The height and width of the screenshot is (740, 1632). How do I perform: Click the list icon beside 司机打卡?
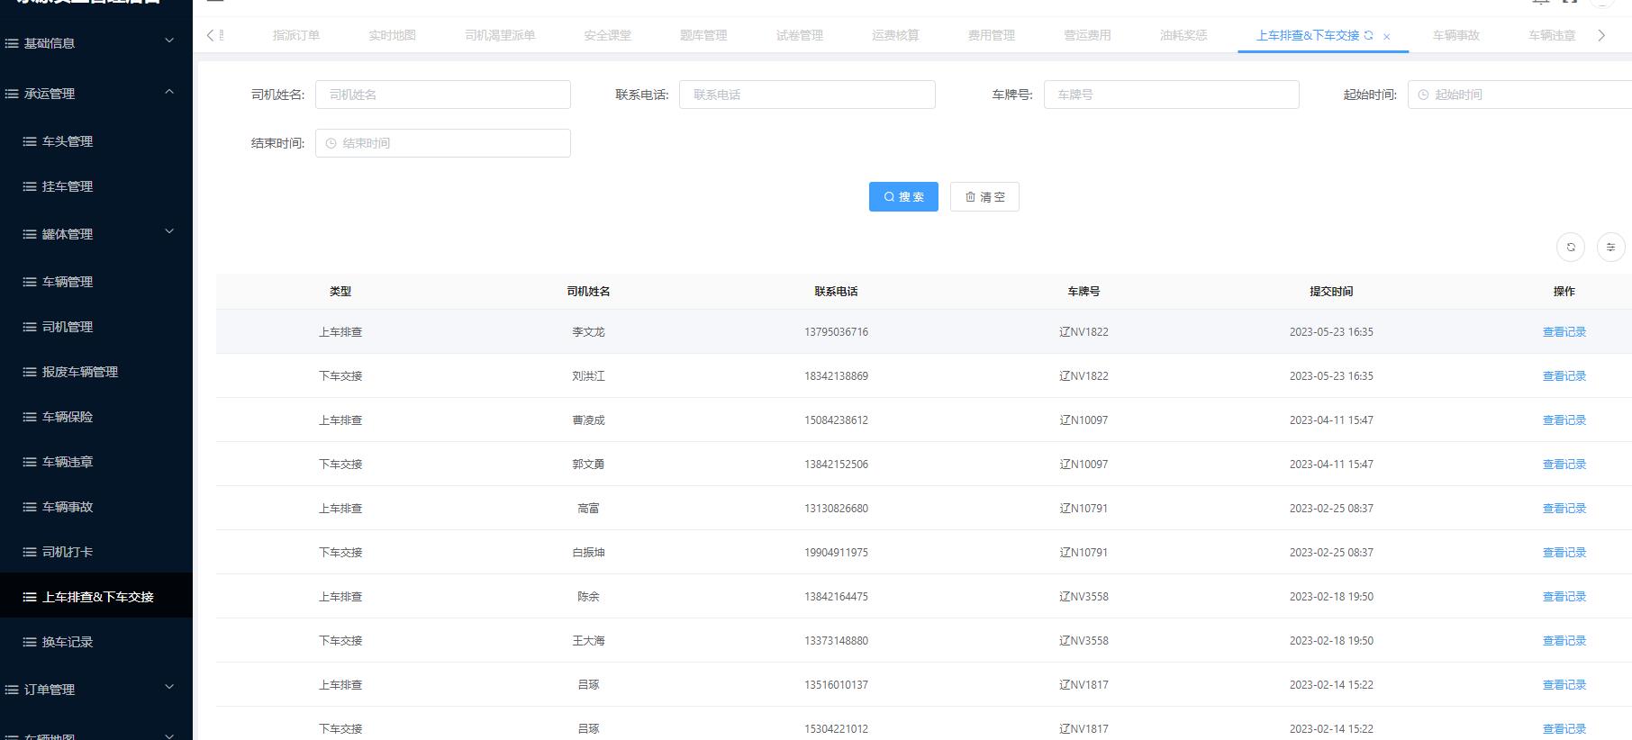click(30, 552)
